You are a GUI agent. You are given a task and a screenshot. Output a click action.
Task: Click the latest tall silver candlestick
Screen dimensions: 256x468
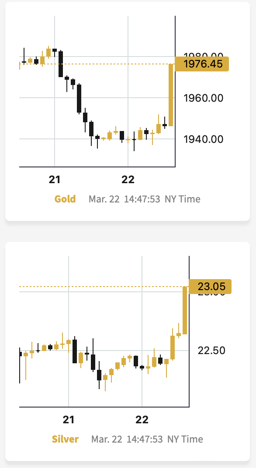pyautogui.click(x=185, y=310)
